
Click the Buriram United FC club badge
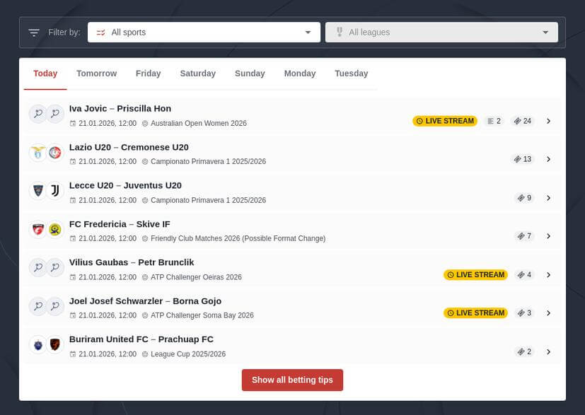point(38,344)
